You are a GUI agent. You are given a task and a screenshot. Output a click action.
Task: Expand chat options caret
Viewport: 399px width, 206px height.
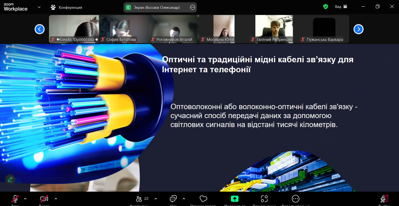coord(184,199)
